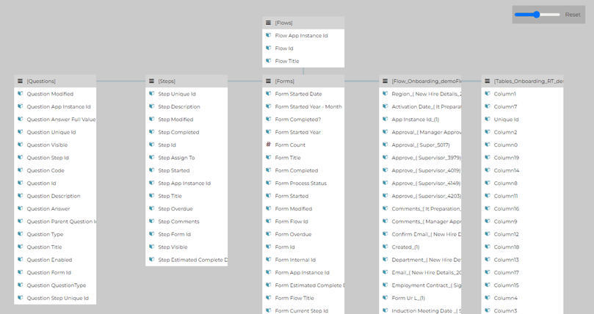Select the Form Completed? field
Image resolution: width=594 pixels, height=314 pixels.
tap(303, 119)
